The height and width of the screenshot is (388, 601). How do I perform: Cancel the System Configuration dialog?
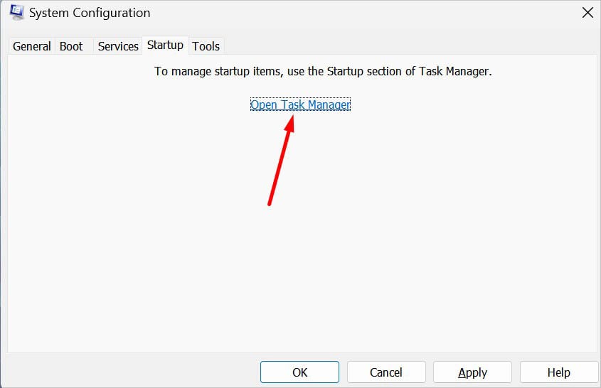pyautogui.click(x=386, y=372)
